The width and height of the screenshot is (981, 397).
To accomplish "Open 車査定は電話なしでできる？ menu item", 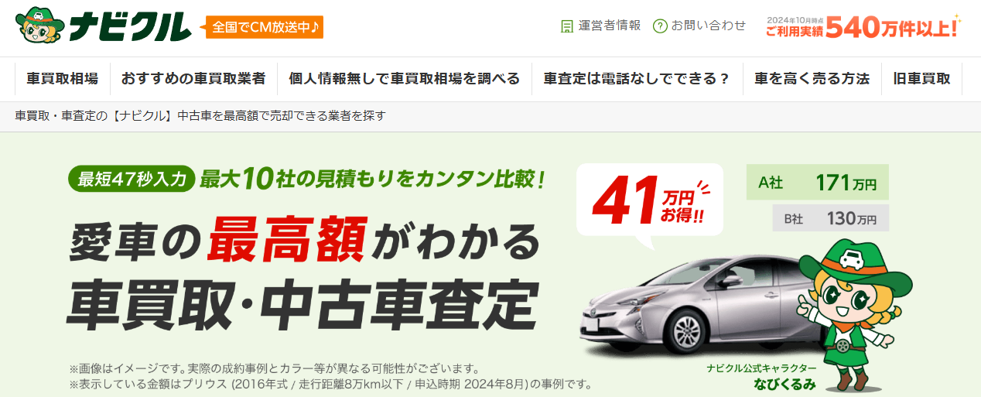I will 637,79.
